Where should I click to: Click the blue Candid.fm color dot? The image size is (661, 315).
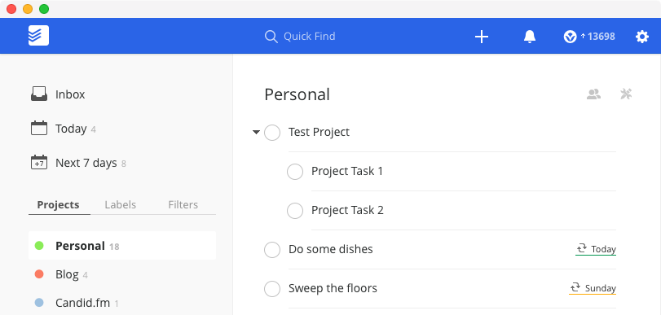(x=39, y=302)
